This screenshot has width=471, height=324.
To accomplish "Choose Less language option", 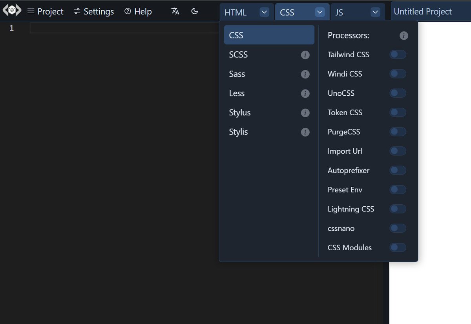I will click(x=269, y=93).
